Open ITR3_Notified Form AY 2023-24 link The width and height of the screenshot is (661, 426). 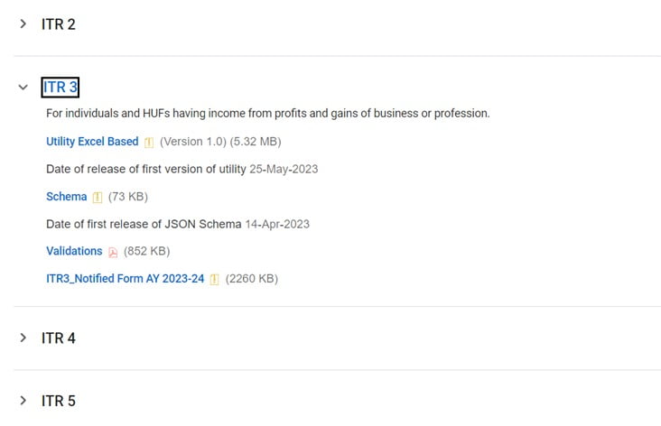pos(125,279)
